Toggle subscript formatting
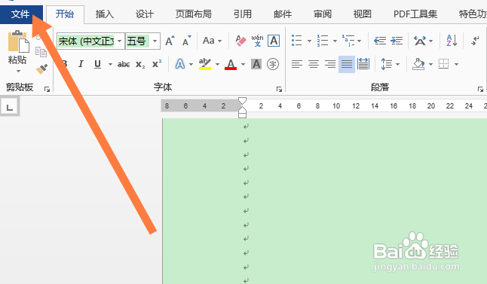Screen dimensions: 487x284 coord(140,64)
